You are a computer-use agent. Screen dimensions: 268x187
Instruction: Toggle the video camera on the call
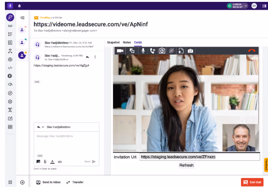pyautogui.click(x=120, y=51)
